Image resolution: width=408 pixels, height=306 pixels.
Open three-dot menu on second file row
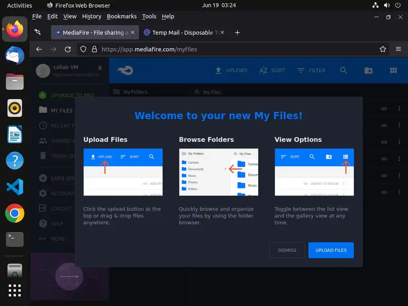click(x=399, y=125)
